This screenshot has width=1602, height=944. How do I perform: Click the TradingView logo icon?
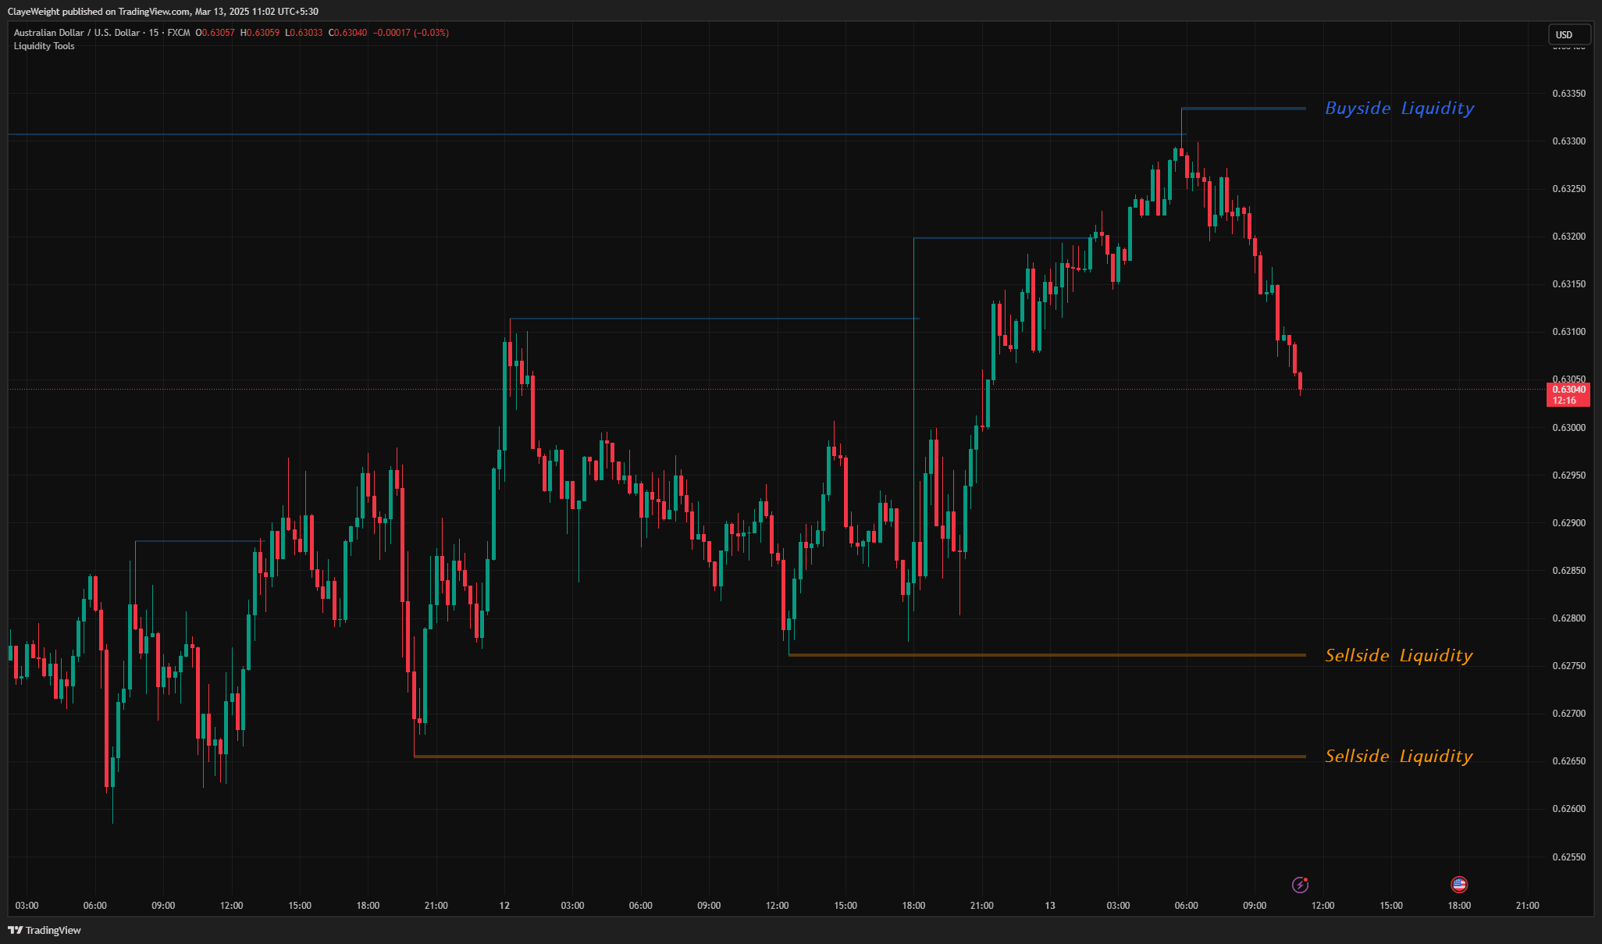(16, 930)
